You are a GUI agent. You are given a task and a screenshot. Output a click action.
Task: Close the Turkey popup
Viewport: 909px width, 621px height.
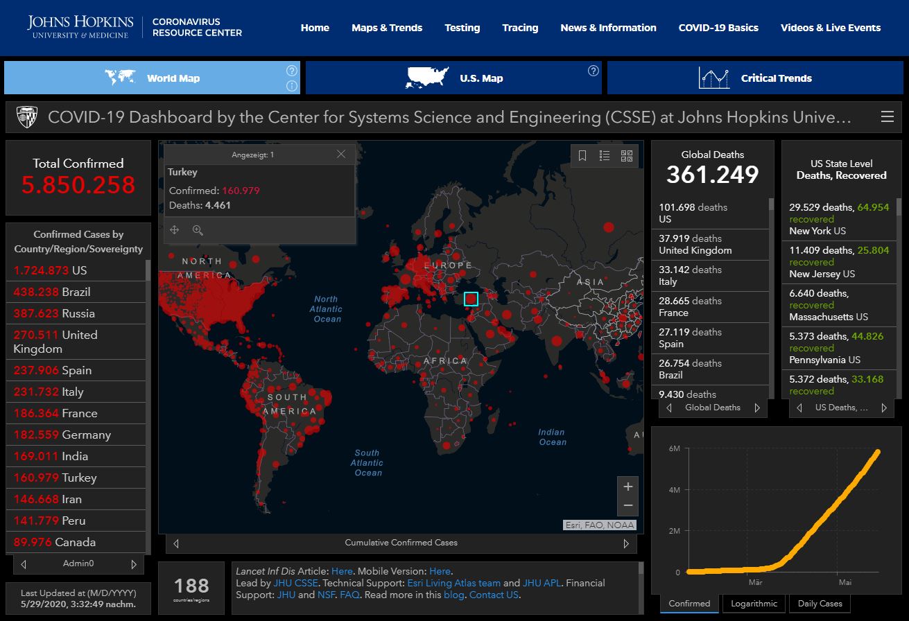[x=341, y=154]
